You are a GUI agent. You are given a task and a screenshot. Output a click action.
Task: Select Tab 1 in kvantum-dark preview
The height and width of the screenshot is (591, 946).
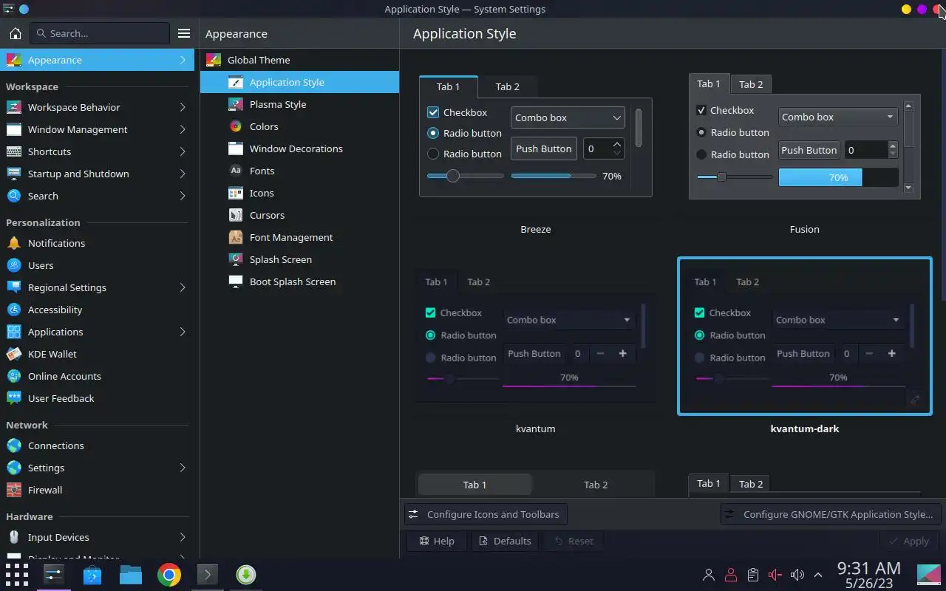pos(705,281)
